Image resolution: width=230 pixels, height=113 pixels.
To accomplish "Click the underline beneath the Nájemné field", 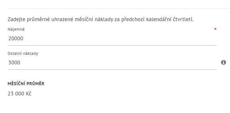I will coord(112,45).
